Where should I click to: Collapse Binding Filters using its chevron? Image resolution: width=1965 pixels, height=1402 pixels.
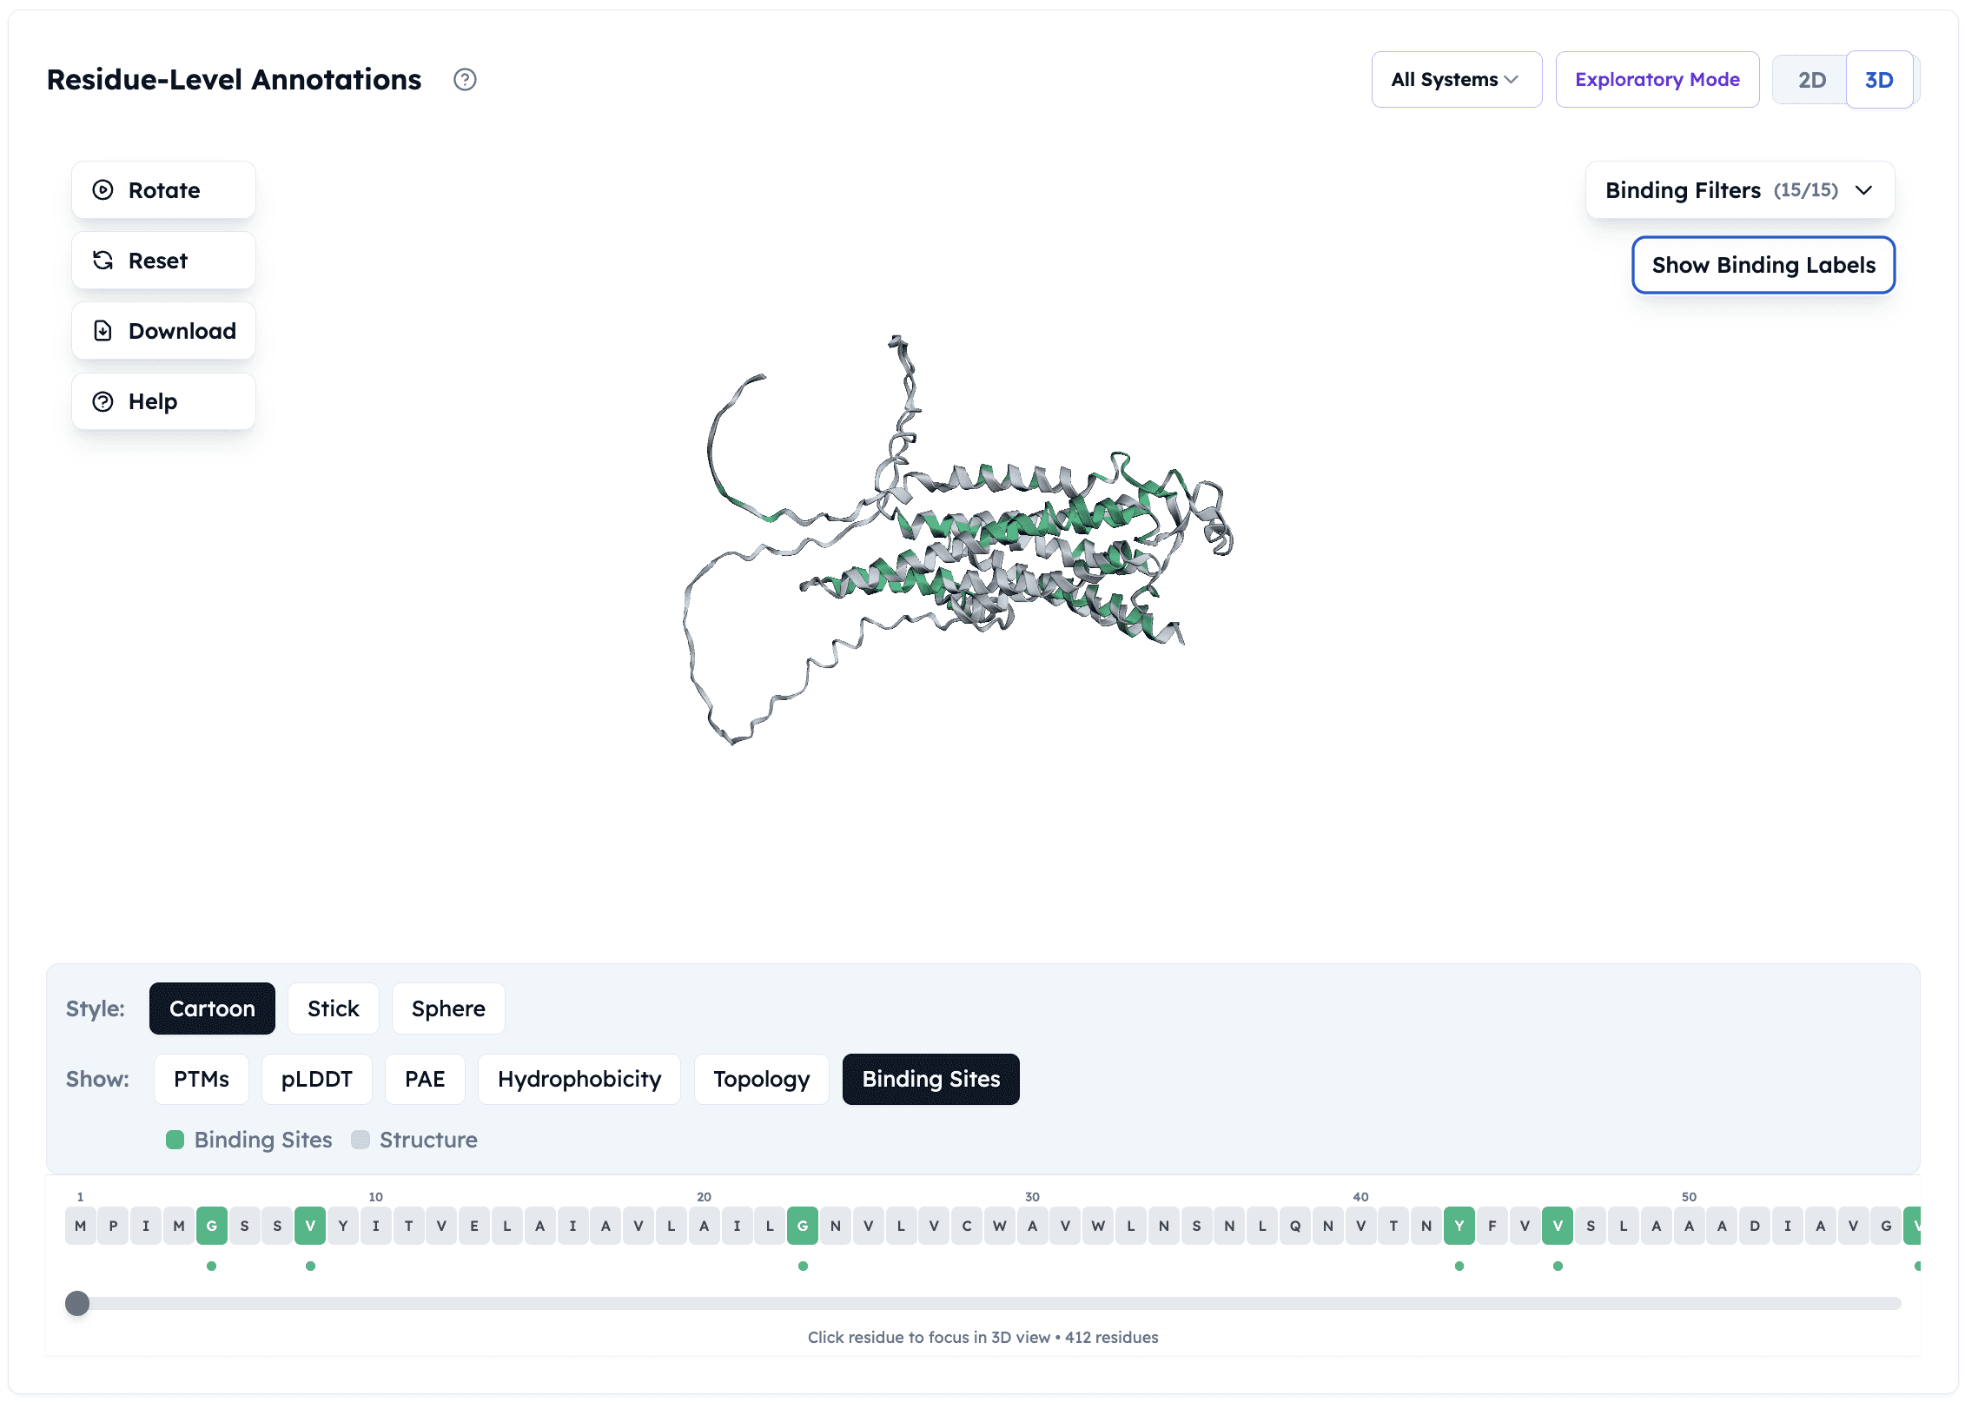[x=1864, y=189]
